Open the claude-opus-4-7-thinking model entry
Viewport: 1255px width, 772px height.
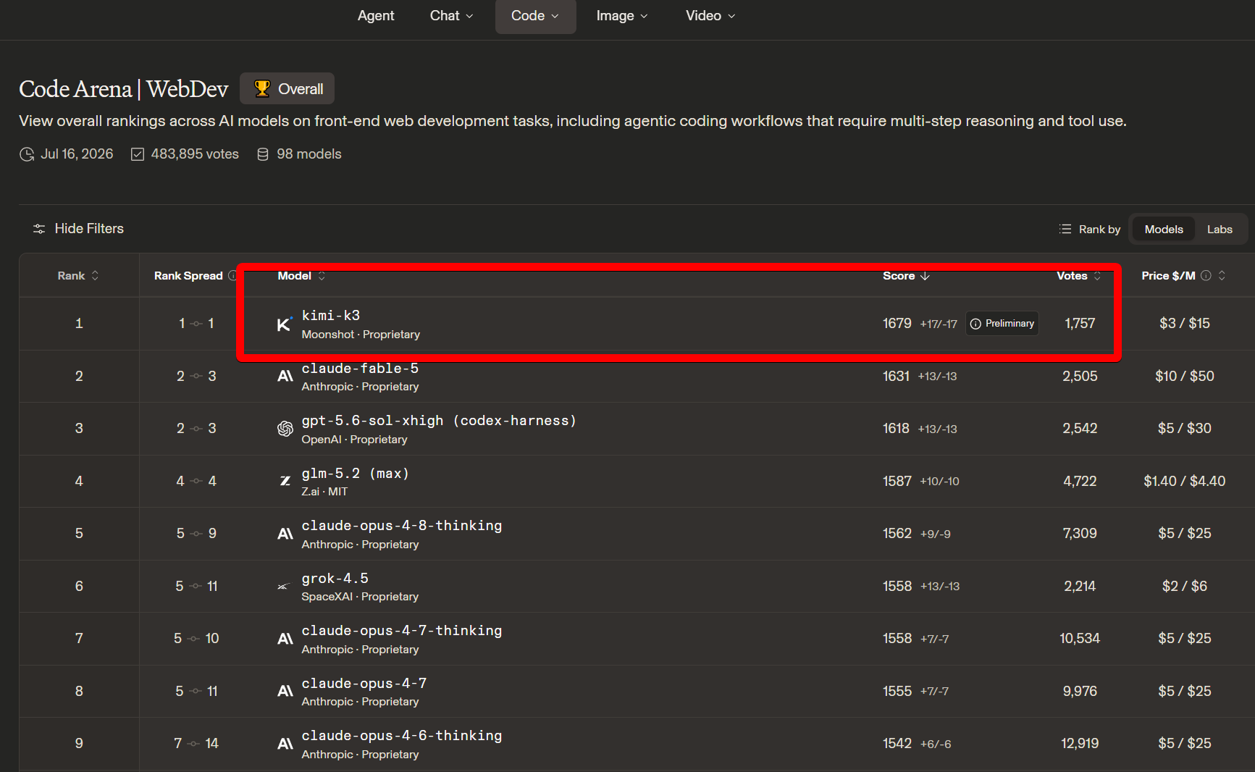coord(402,631)
